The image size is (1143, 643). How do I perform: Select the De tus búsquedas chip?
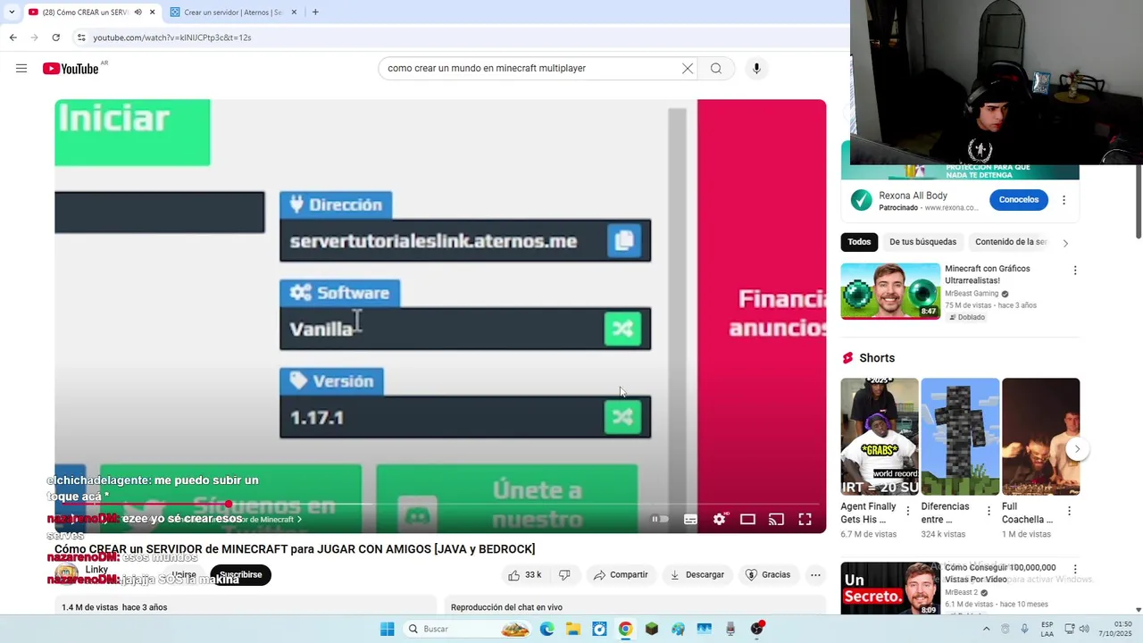[x=922, y=242]
